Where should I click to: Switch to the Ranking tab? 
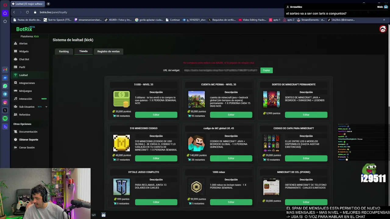[x=64, y=51]
